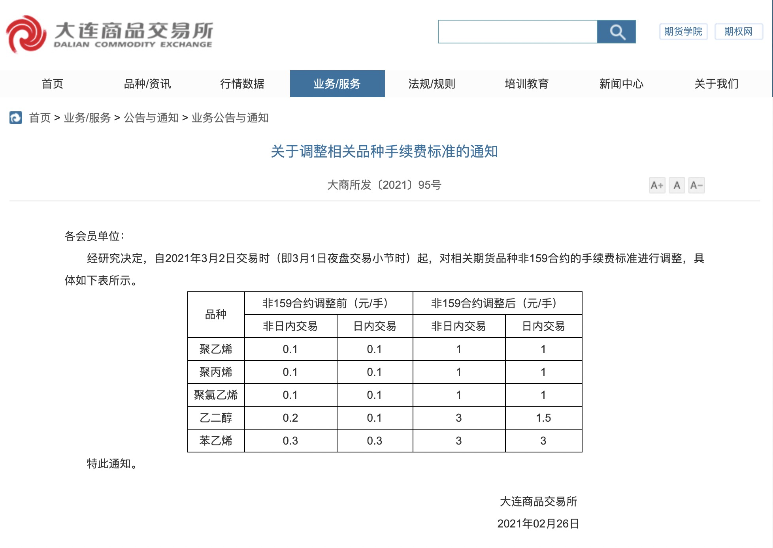Click the breadcrumb home icon
773x548 pixels.
pos(16,118)
